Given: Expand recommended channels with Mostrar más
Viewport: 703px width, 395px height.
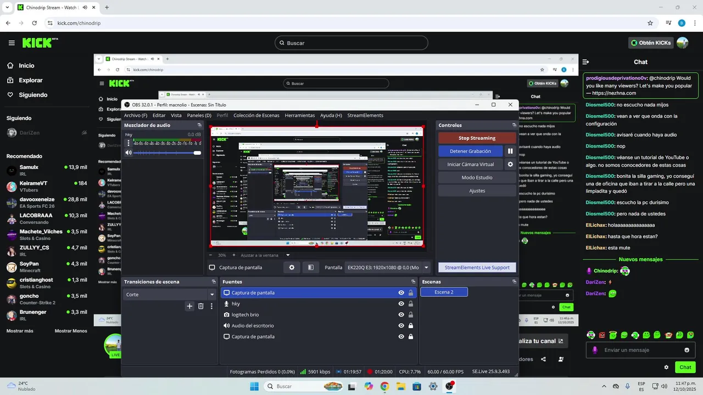Looking at the screenshot, I should pyautogui.click(x=20, y=331).
